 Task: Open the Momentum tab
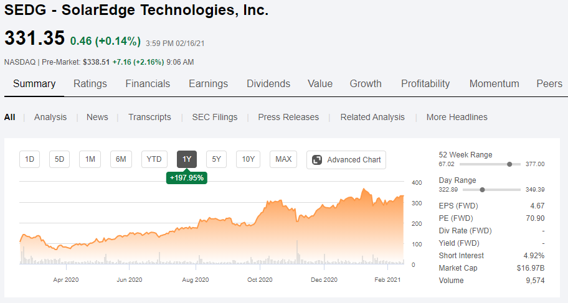494,84
